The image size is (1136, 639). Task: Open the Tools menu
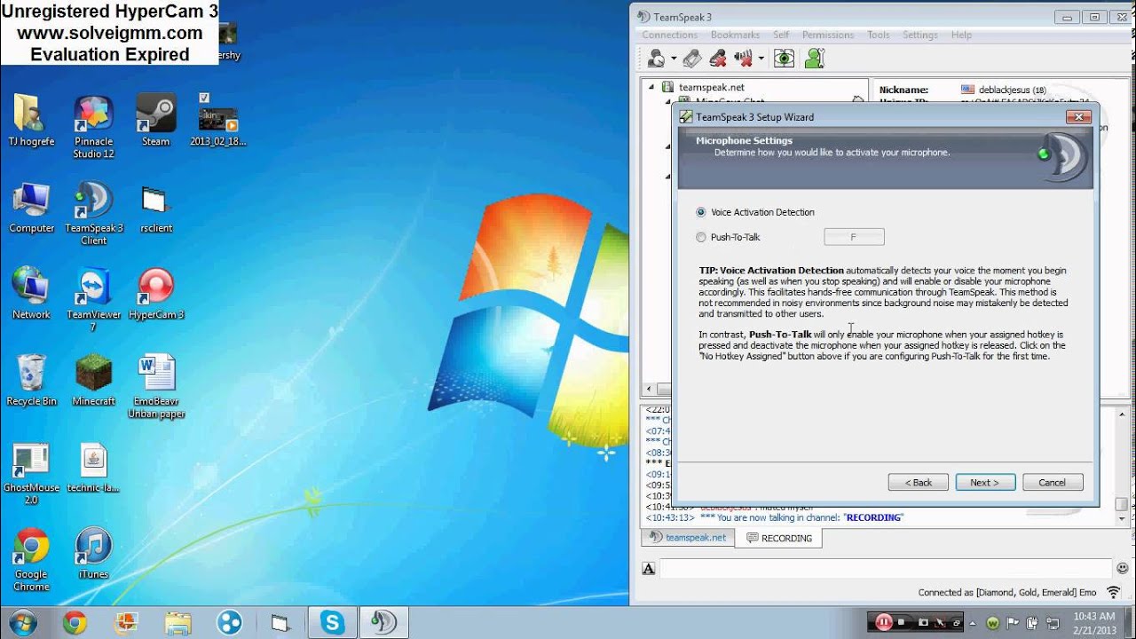(x=879, y=35)
